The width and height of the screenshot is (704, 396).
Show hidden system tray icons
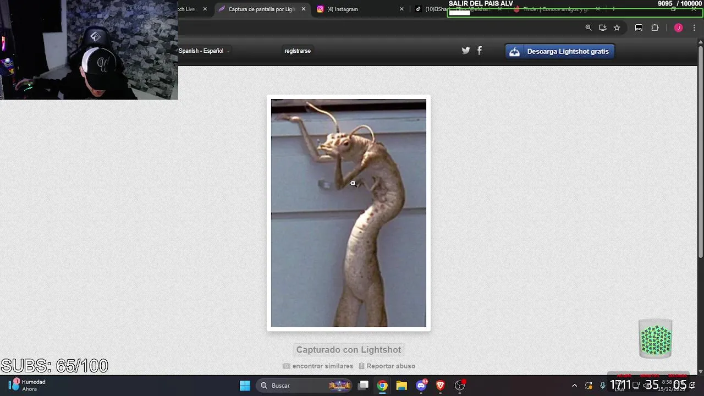pyautogui.click(x=574, y=386)
